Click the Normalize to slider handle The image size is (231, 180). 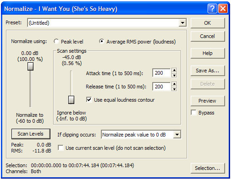pyautogui.click(x=30, y=66)
